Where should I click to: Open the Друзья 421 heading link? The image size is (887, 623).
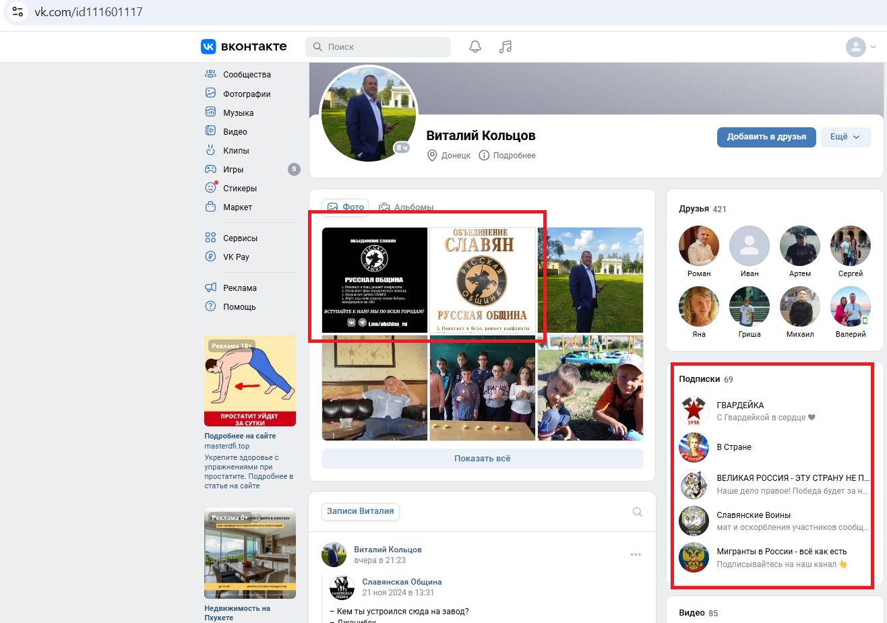pyautogui.click(x=702, y=209)
